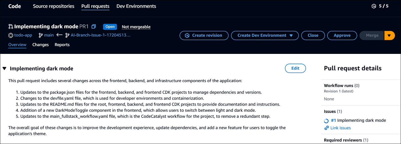Switch to the Changes tab
This screenshot has width=401, height=144.
click(x=40, y=45)
